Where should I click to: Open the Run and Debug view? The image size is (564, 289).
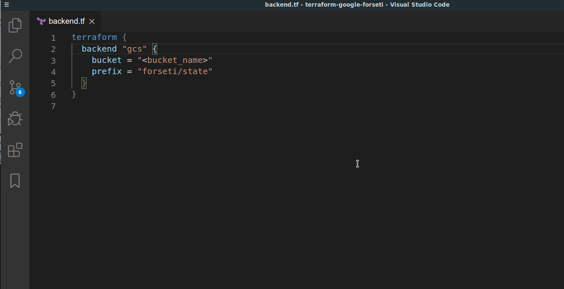pyautogui.click(x=15, y=119)
